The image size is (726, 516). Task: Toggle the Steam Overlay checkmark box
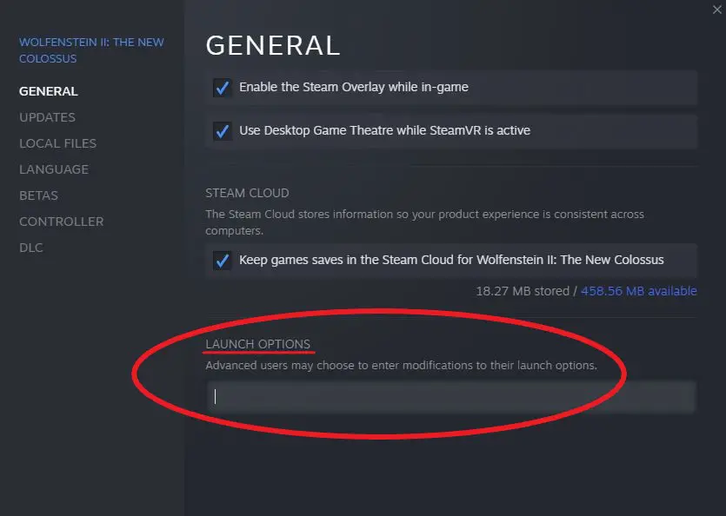[x=223, y=88]
